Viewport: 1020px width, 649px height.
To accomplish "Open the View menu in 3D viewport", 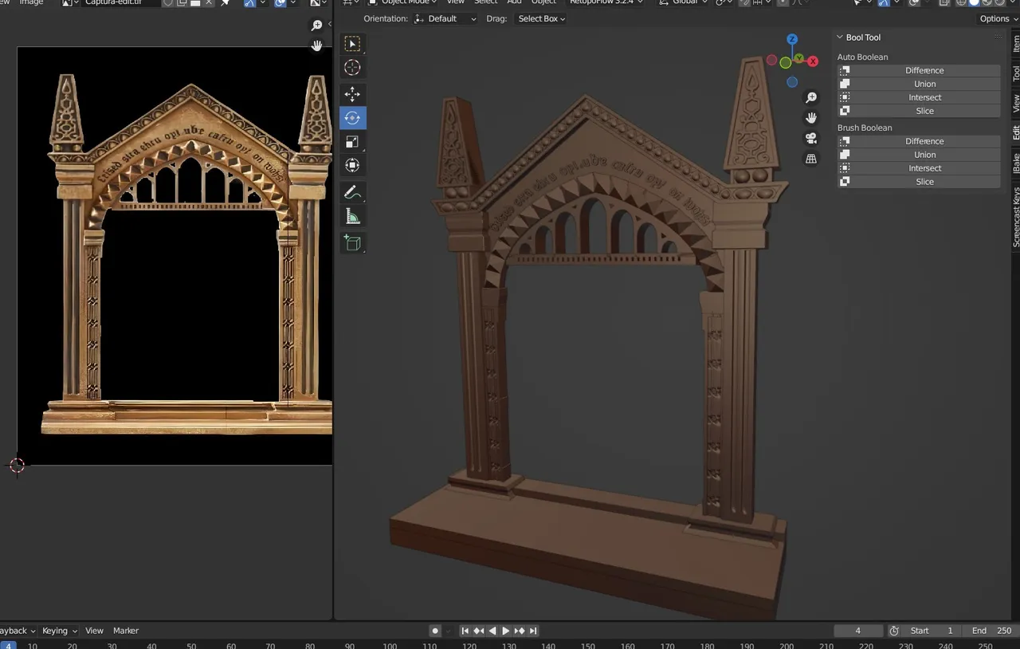I will coord(455,3).
